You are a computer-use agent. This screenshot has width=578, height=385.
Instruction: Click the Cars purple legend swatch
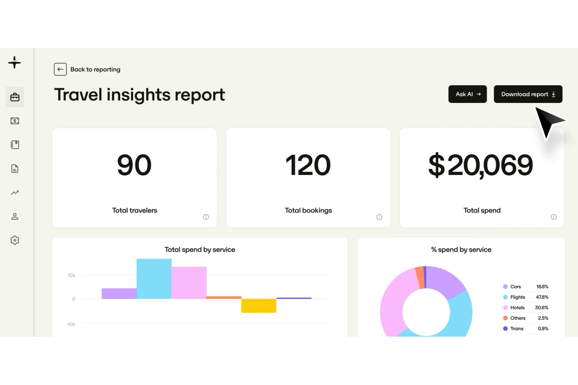point(505,287)
